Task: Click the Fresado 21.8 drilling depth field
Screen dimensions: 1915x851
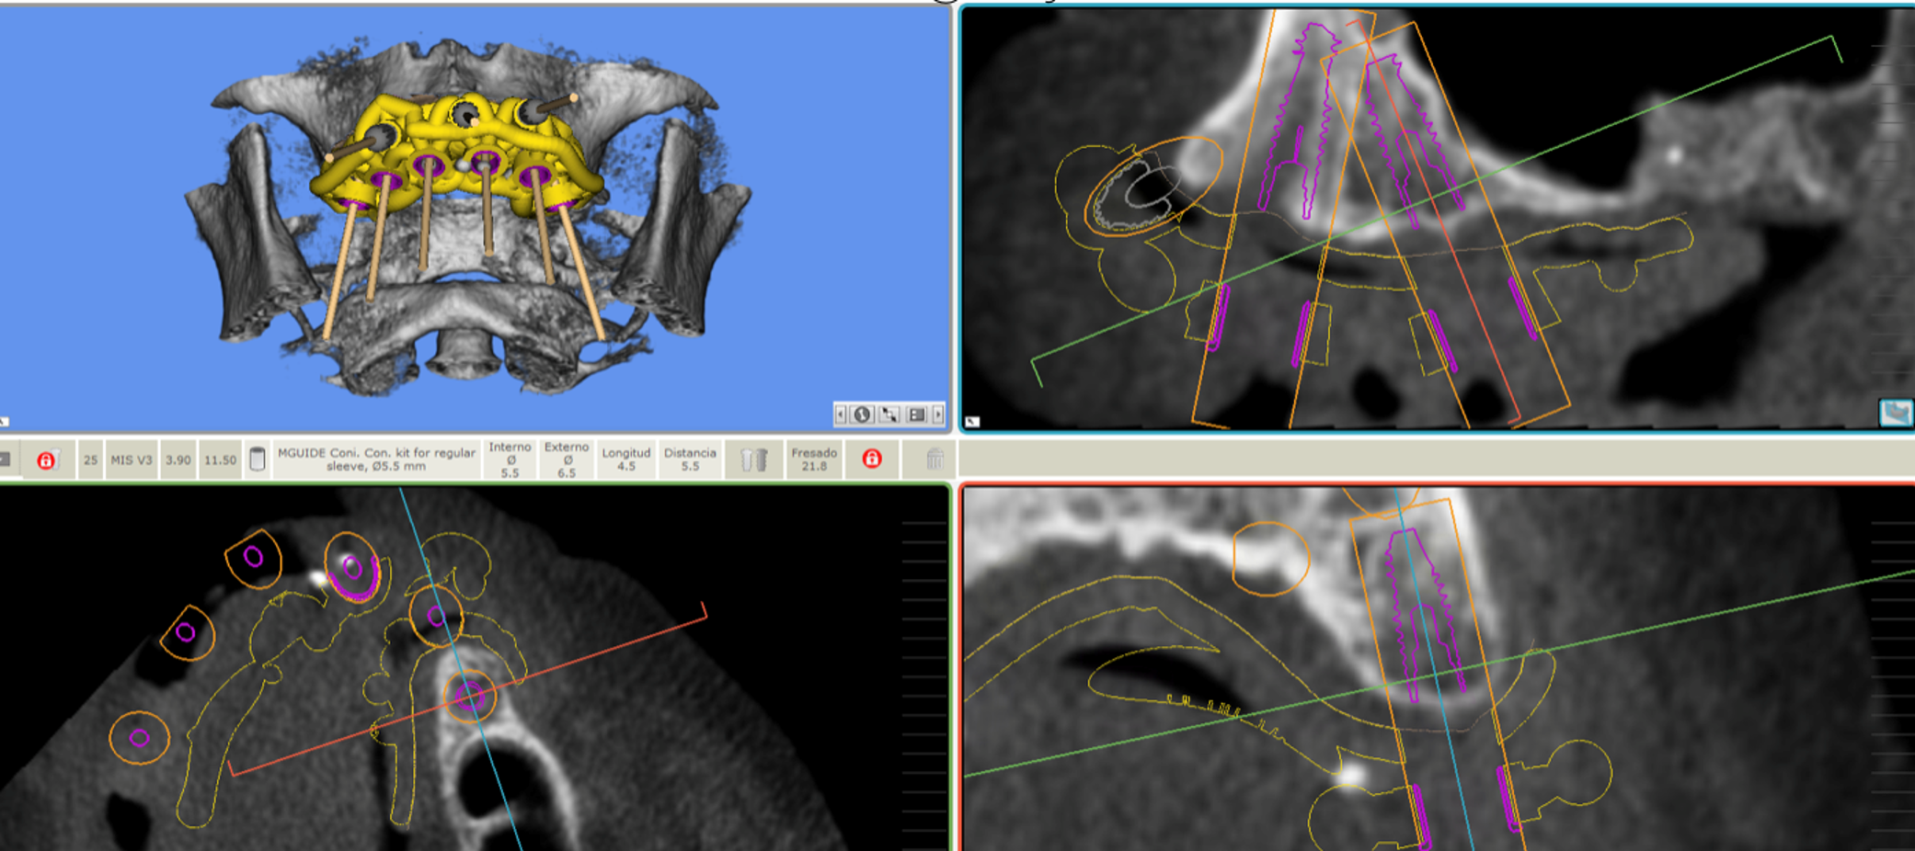Action: point(814,459)
